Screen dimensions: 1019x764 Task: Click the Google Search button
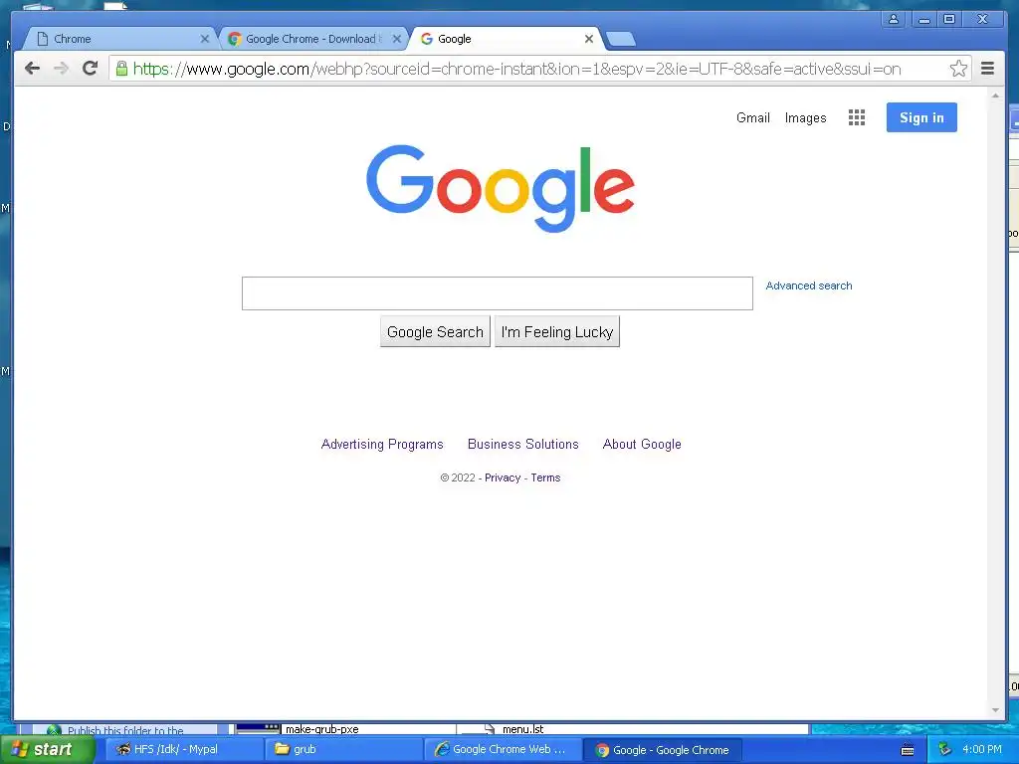[435, 332]
